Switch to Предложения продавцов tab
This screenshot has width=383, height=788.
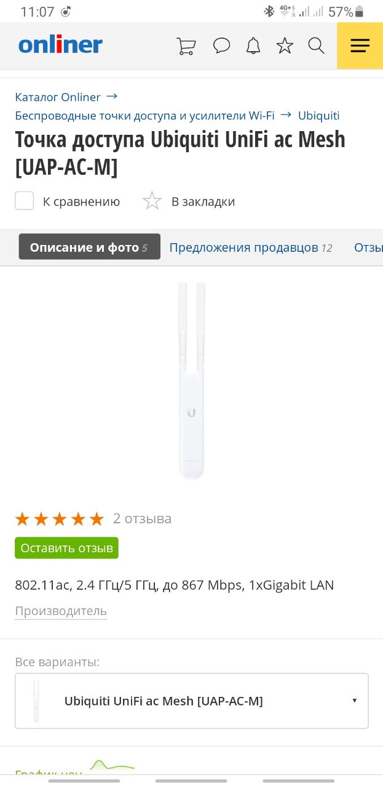tap(251, 247)
